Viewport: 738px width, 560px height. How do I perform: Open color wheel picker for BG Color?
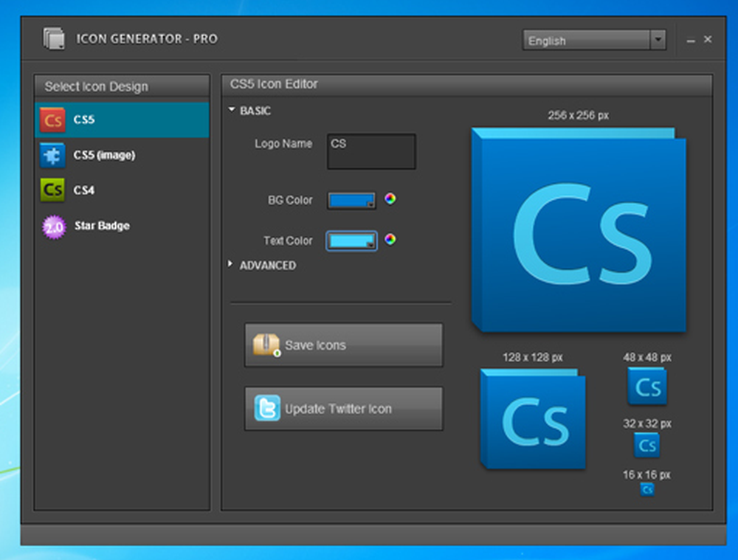coord(390,199)
